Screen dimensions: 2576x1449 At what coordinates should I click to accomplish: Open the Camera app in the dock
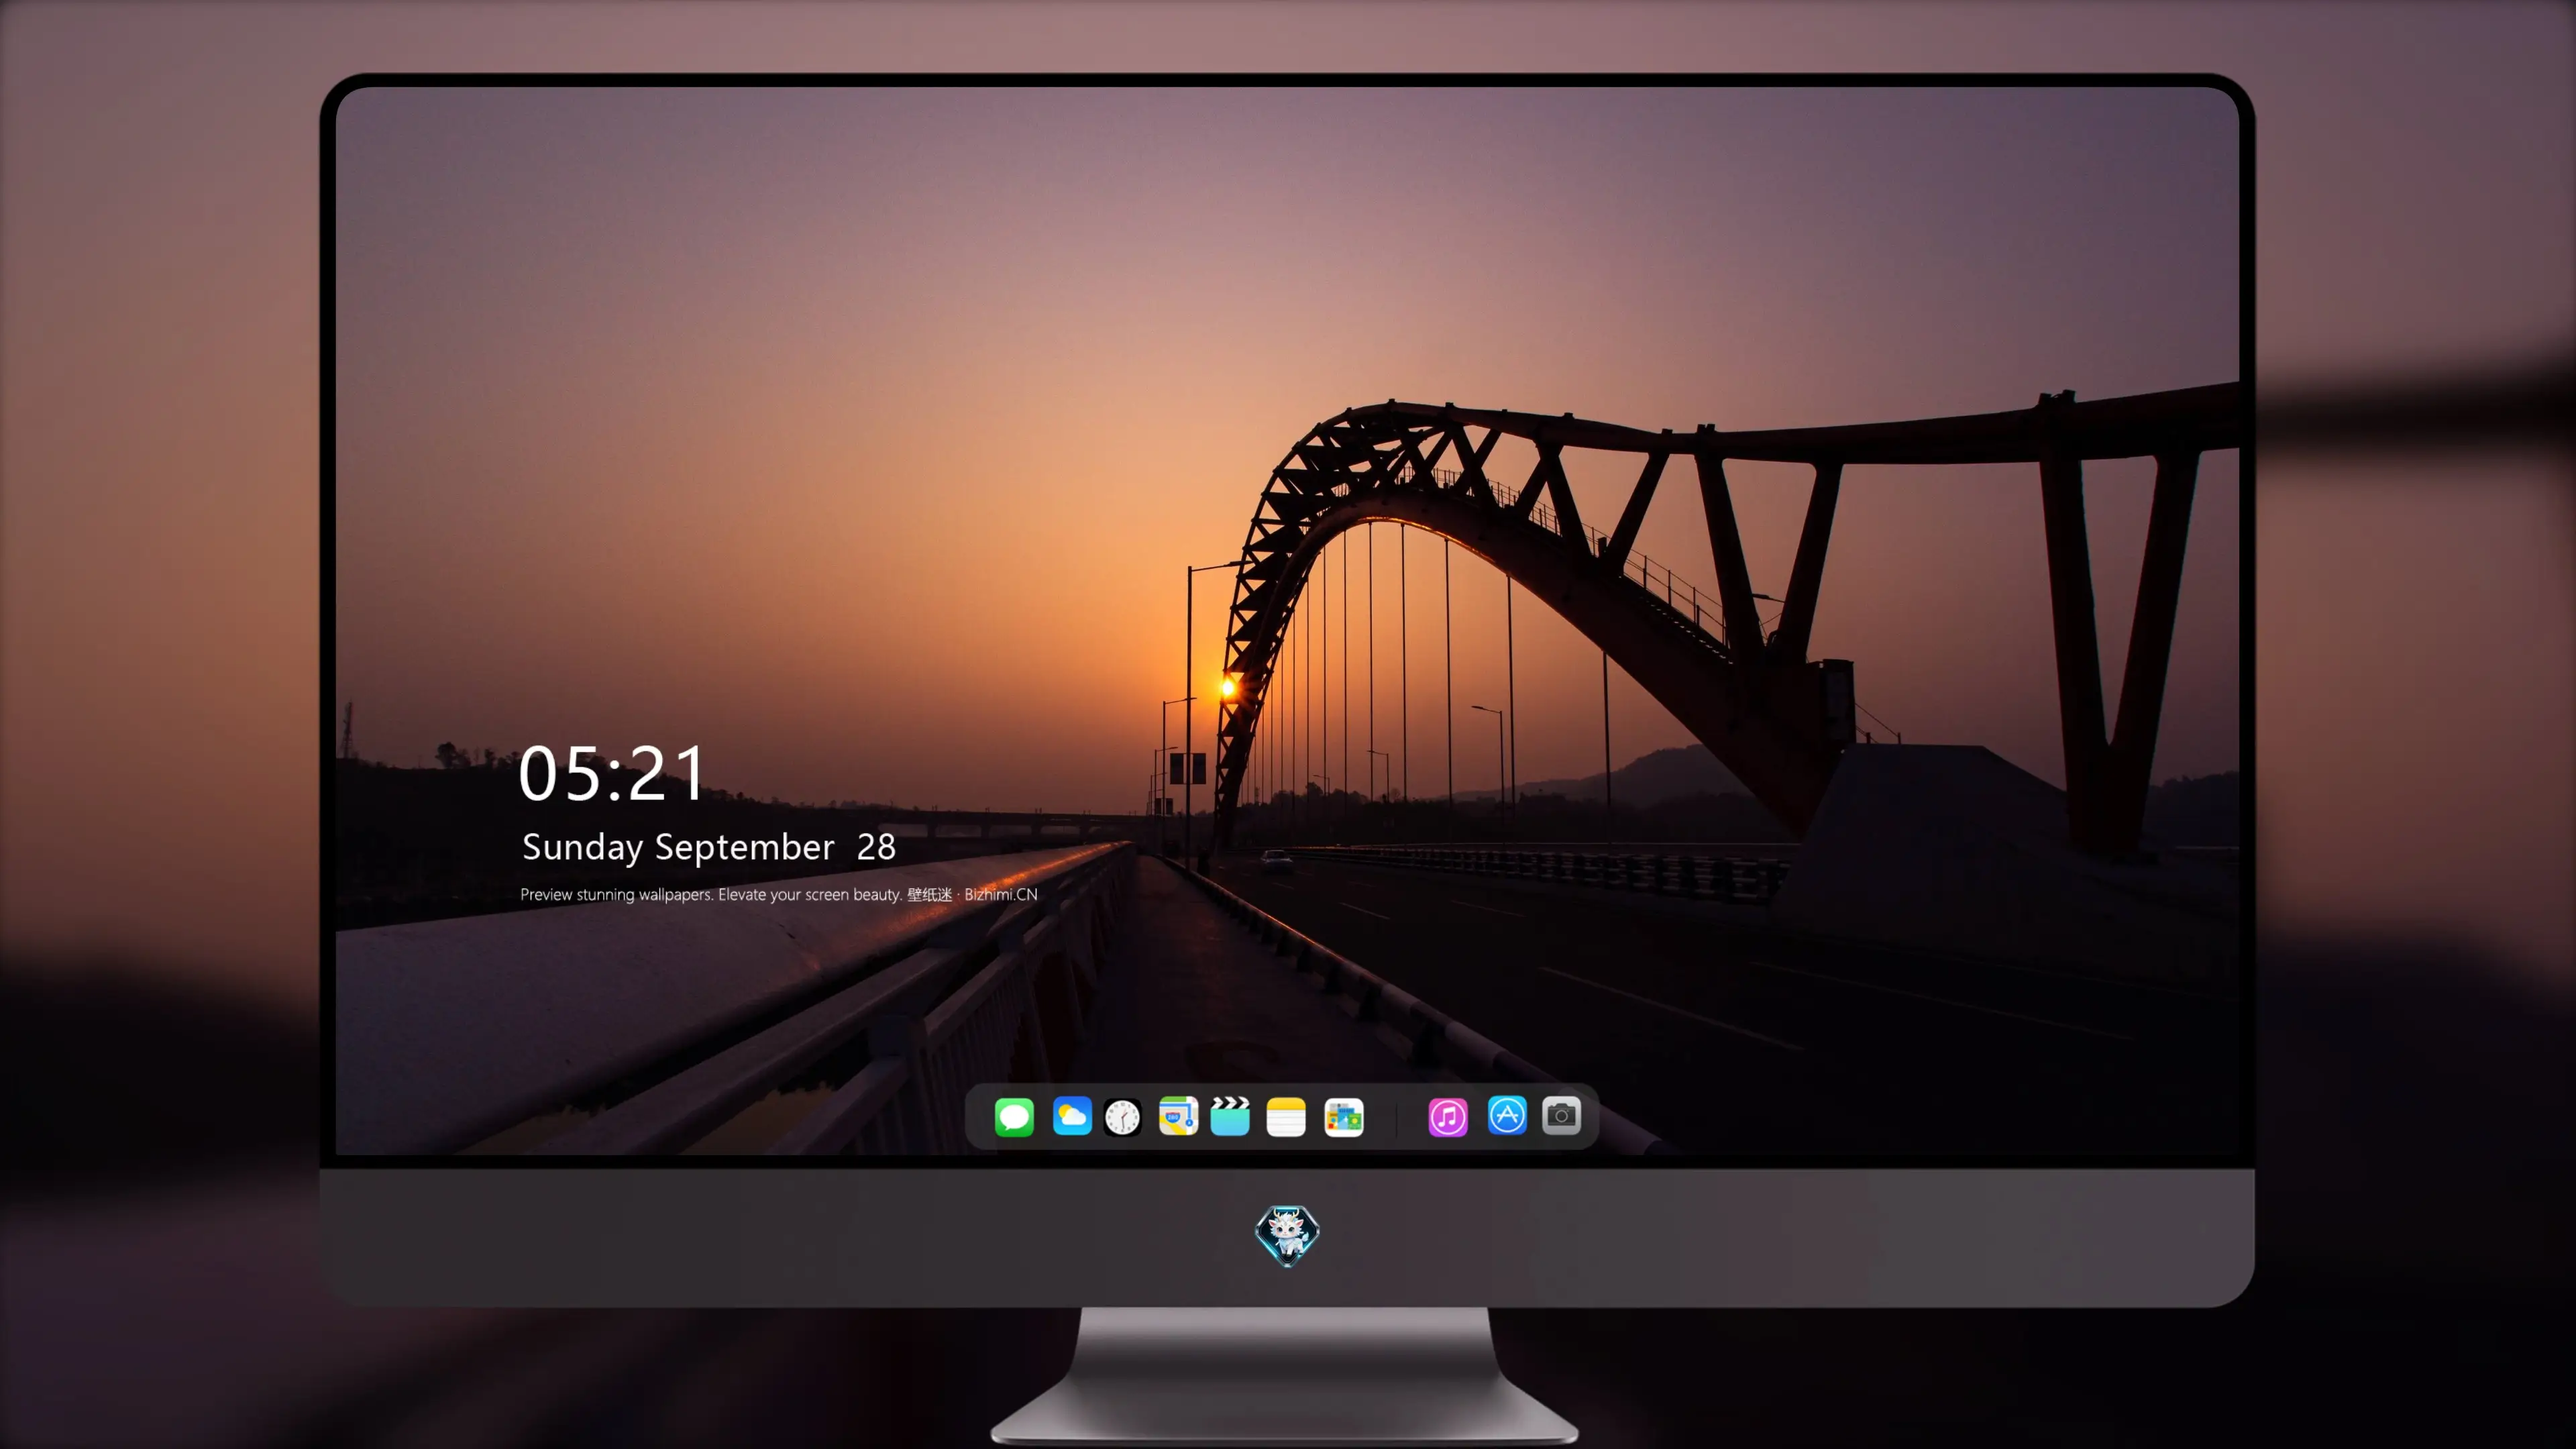(1561, 1115)
